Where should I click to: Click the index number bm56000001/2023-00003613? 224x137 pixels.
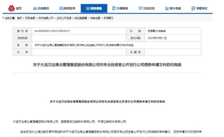point(52,31)
